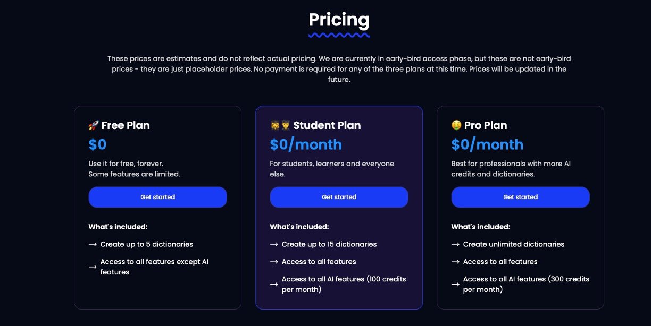
Task: Select the Free Plan title text
Action: tap(126, 126)
